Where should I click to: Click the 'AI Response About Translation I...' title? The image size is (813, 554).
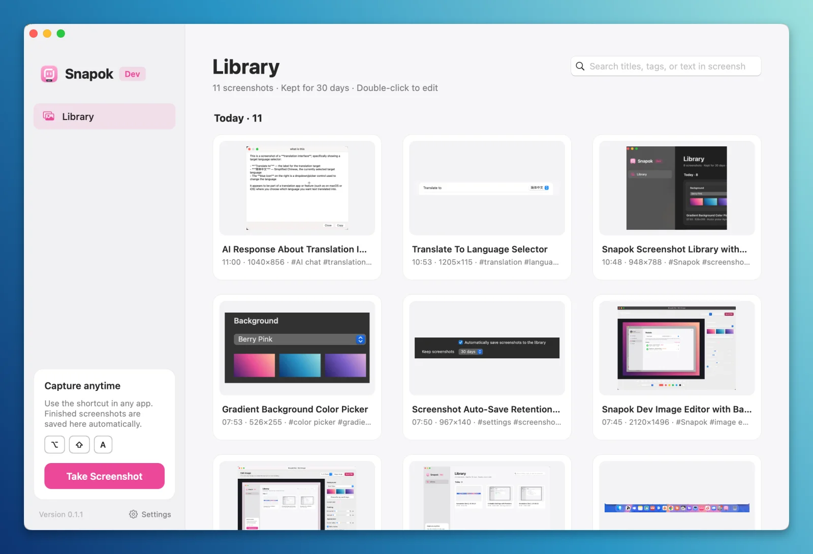pyautogui.click(x=294, y=249)
